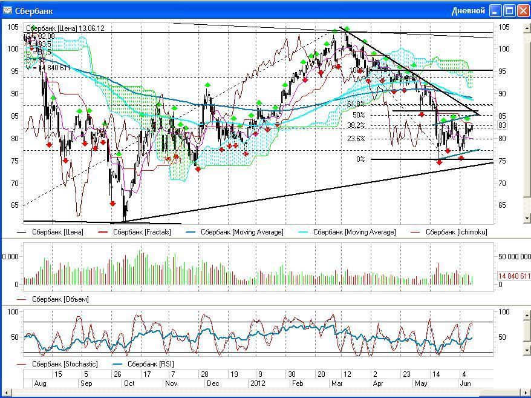531x398 pixels.
Task: Click the 61.8% Fibonacci level label
Action: (356, 104)
